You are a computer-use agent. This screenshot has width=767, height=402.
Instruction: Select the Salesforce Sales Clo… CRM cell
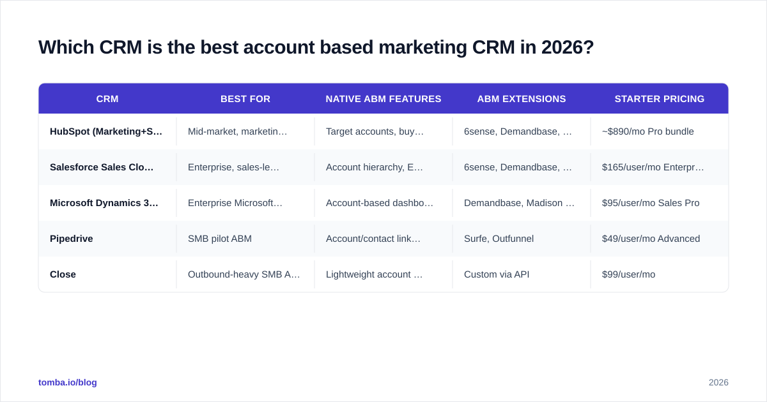point(107,167)
